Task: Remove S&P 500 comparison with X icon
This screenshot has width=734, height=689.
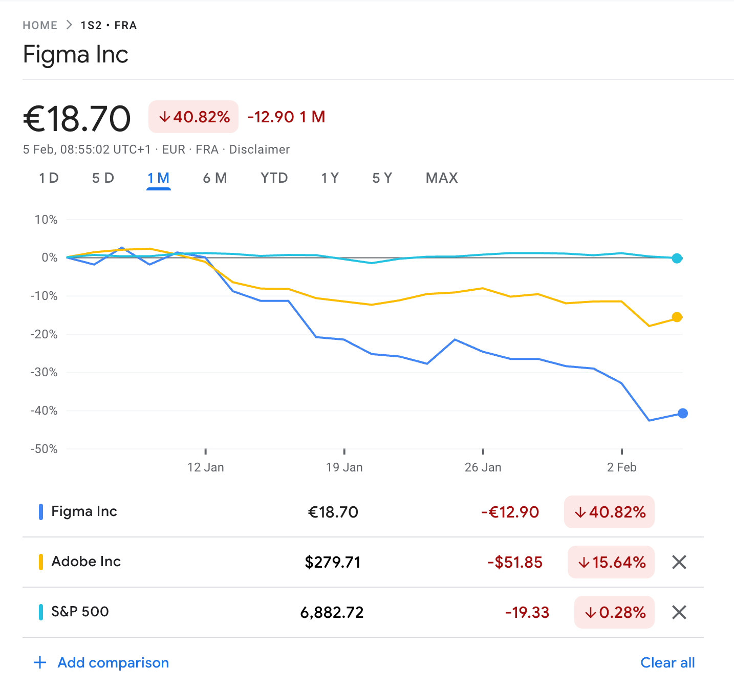Action: click(x=679, y=612)
